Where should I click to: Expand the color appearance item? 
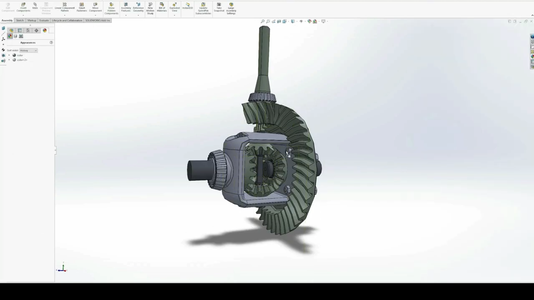(9, 55)
